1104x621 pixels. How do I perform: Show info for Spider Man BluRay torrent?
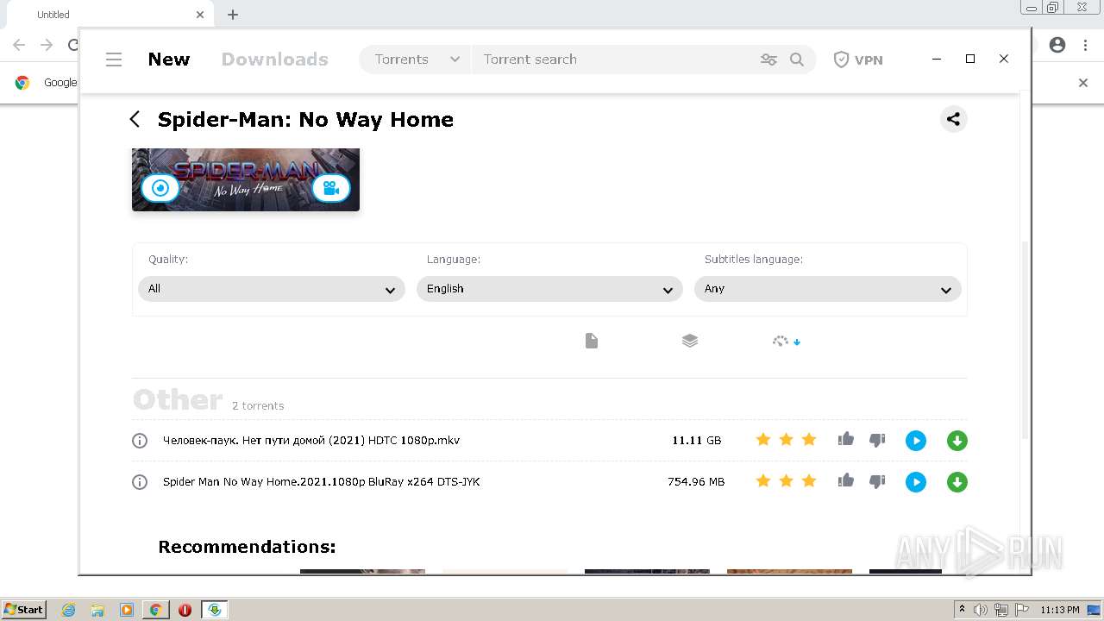click(140, 482)
